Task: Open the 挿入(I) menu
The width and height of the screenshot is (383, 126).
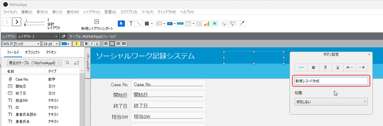Action: (x=57, y=12)
